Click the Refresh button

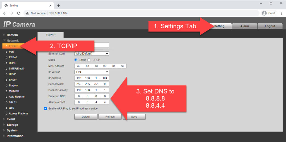(x=110, y=117)
